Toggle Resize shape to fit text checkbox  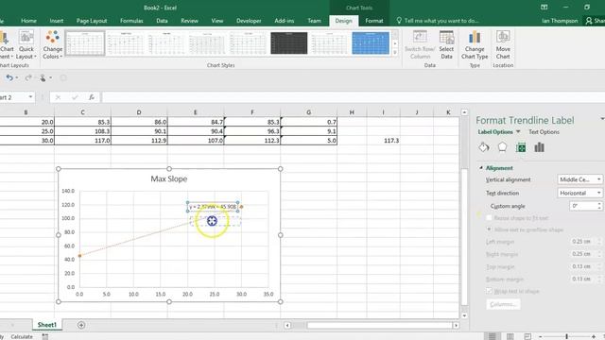click(x=490, y=218)
